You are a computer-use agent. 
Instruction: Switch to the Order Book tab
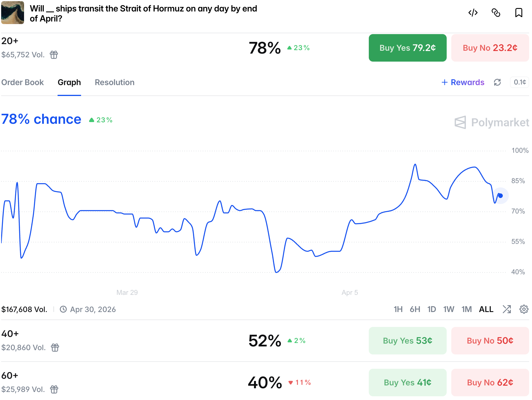(23, 83)
